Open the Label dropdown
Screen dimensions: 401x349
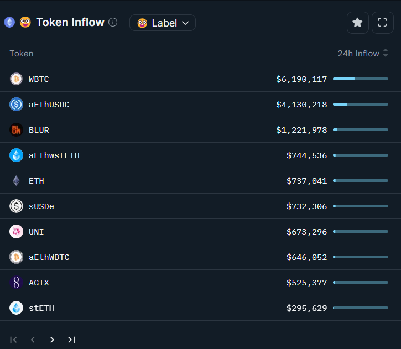pyautogui.click(x=163, y=23)
